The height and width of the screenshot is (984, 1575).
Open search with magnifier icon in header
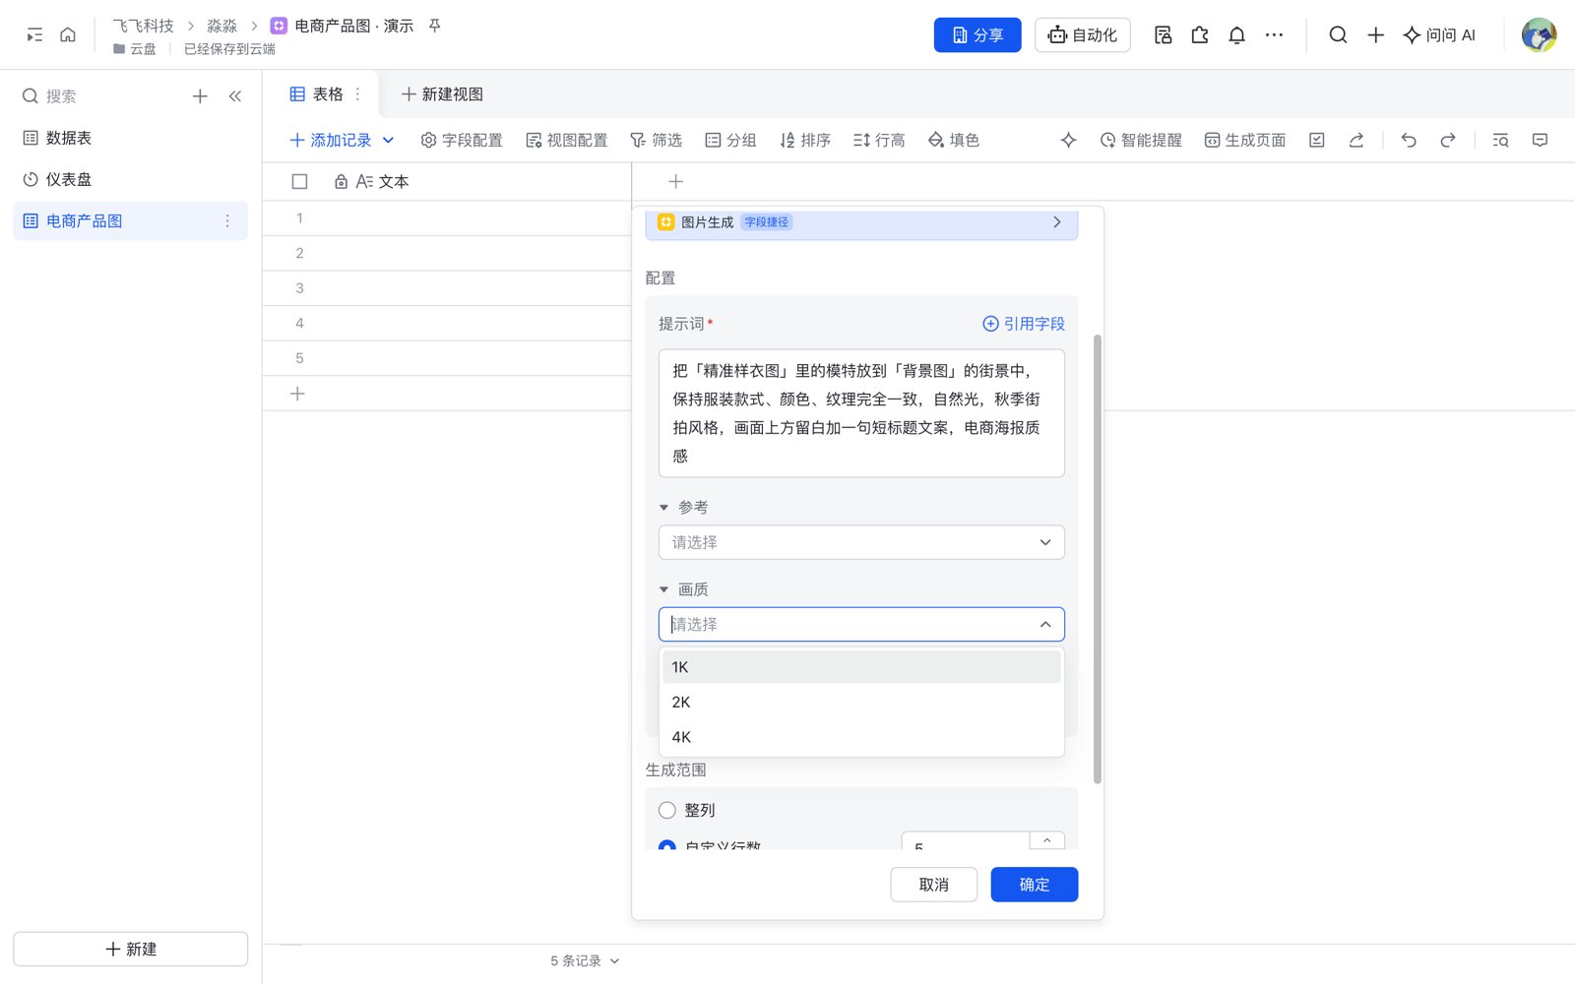(x=1338, y=35)
